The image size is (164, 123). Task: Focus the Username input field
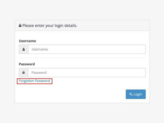(87, 49)
